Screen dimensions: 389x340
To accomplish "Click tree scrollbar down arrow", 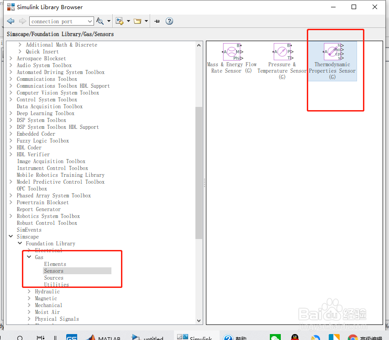I will 199,321.
